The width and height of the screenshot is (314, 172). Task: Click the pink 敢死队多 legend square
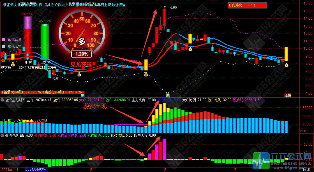(x=4, y=40)
